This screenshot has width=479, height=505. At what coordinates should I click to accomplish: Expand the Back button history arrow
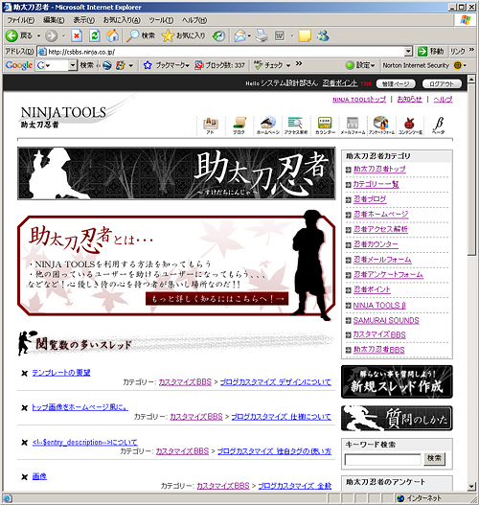pyautogui.click(x=38, y=35)
